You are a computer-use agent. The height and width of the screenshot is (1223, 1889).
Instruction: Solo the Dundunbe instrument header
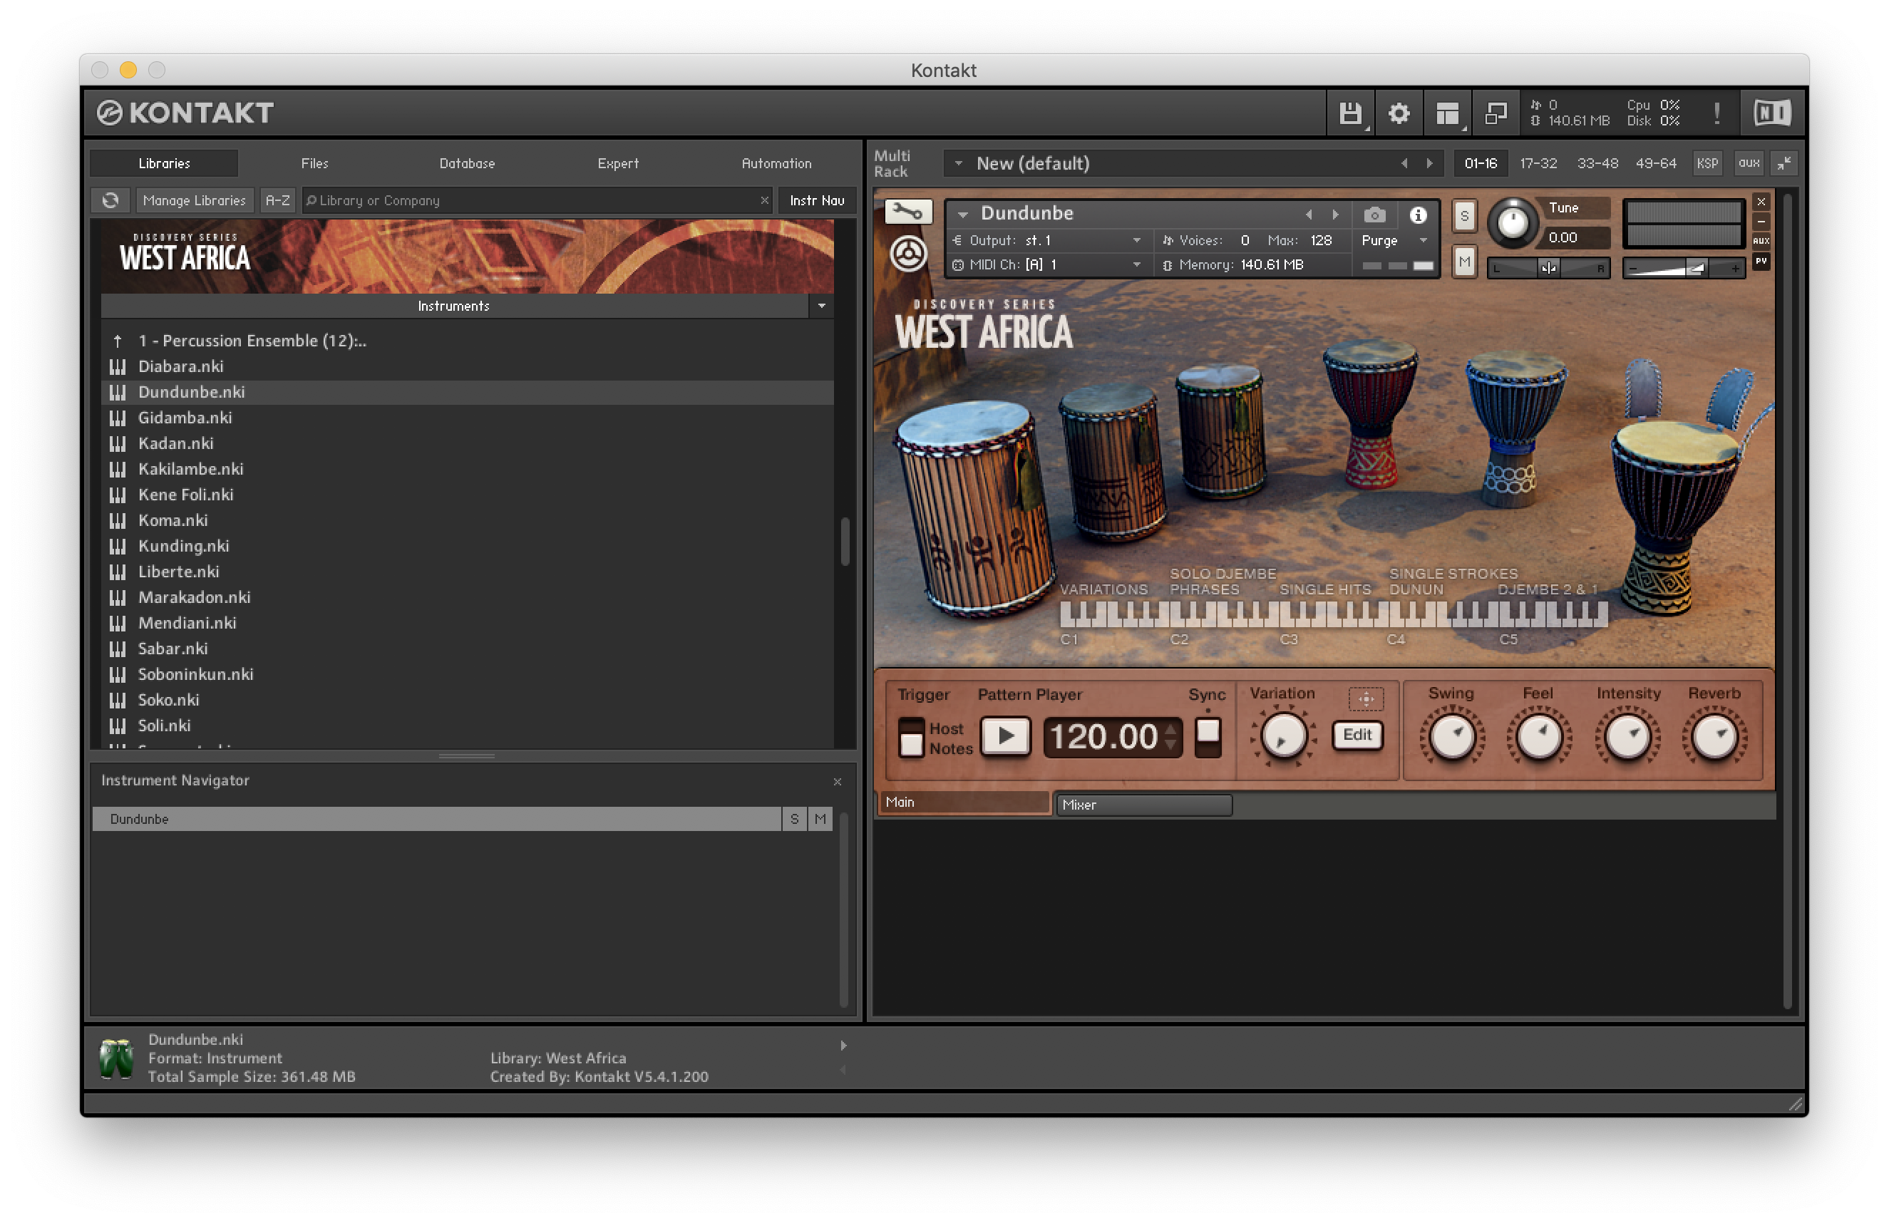click(1464, 216)
